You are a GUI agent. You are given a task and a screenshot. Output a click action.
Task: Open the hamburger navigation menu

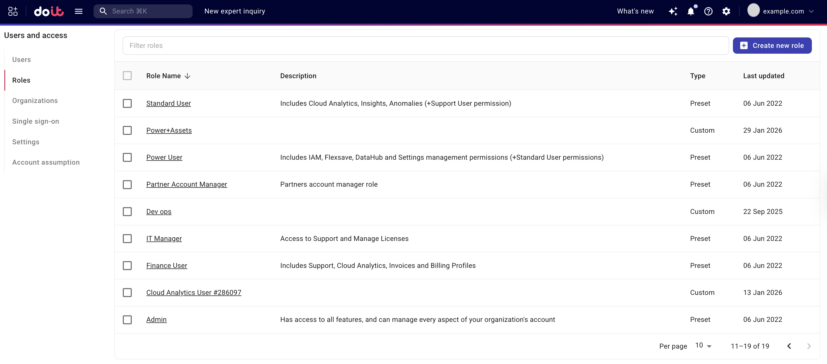click(79, 11)
